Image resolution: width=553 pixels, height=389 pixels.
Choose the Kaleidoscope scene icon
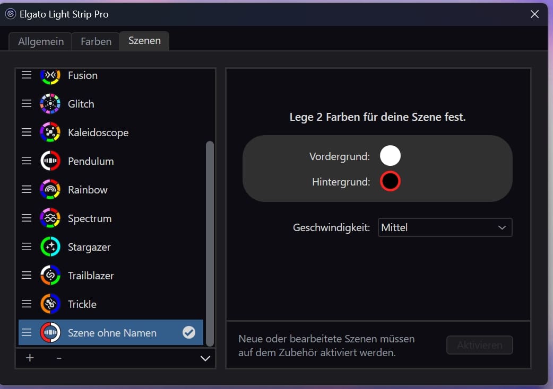50,132
